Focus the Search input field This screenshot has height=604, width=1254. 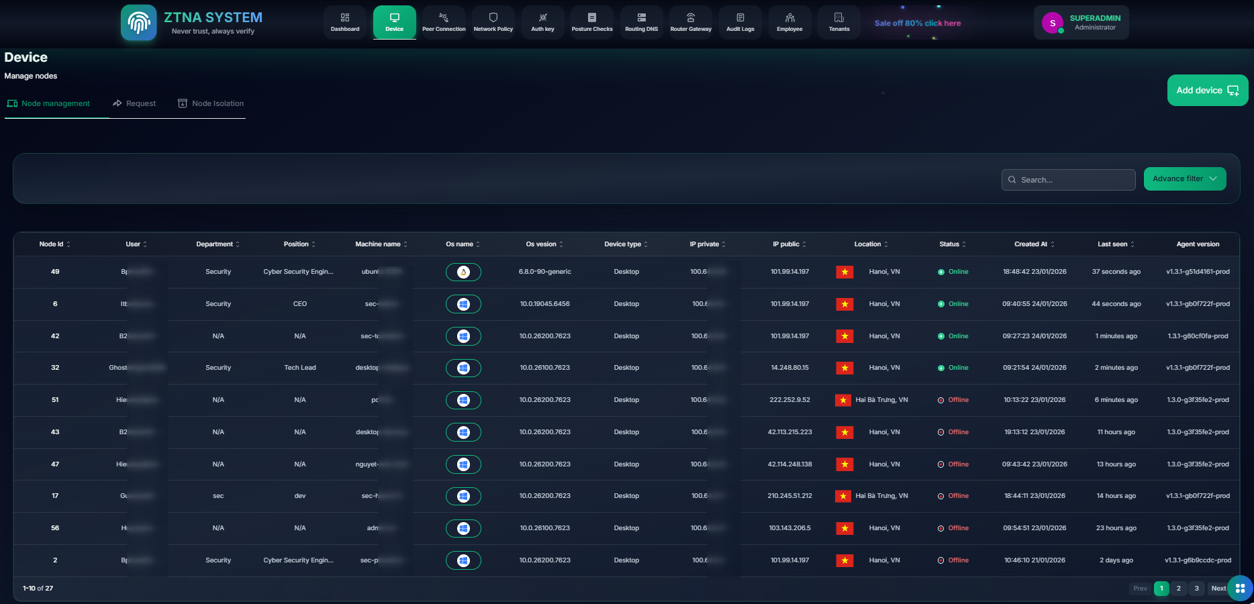(1069, 180)
